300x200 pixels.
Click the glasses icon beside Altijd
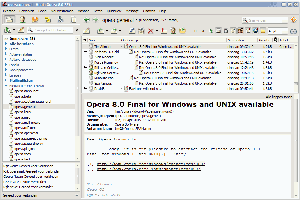coord(293,31)
